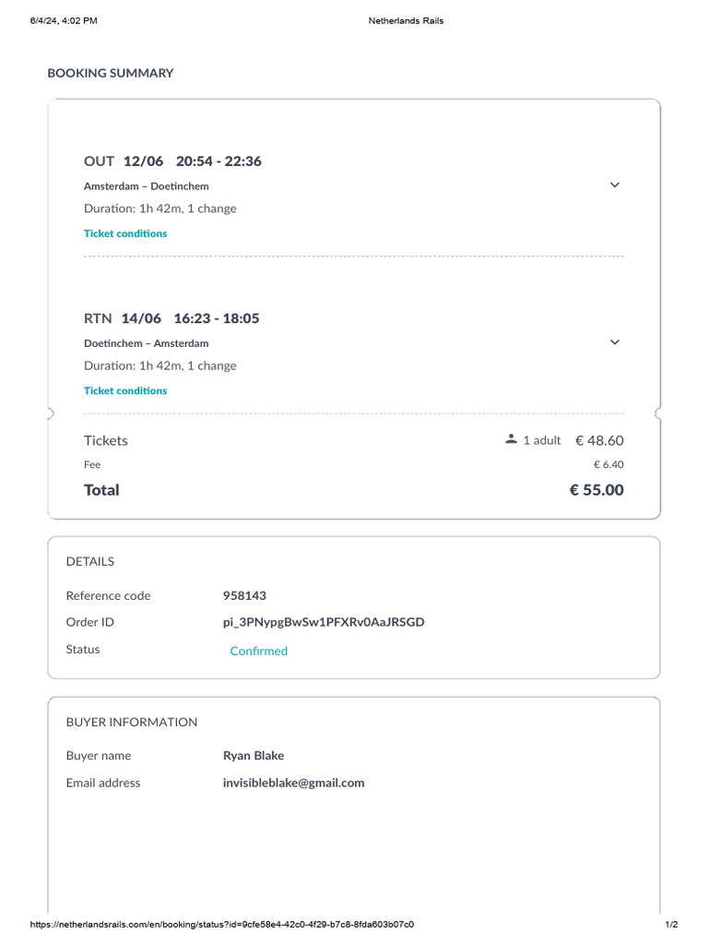
Task: Expand the return Doetinchem – Amsterdam journey chevron
Action: click(615, 342)
